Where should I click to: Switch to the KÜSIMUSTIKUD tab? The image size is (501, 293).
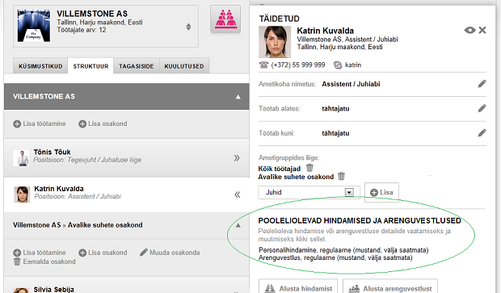[x=40, y=66]
